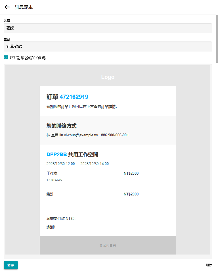Click the 公司名稱 footer text
Screen dimensions: 218x271
pyautogui.click(x=108, y=245)
